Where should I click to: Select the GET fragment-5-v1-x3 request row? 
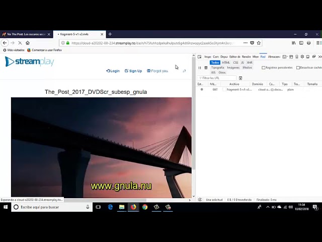point(259,90)
